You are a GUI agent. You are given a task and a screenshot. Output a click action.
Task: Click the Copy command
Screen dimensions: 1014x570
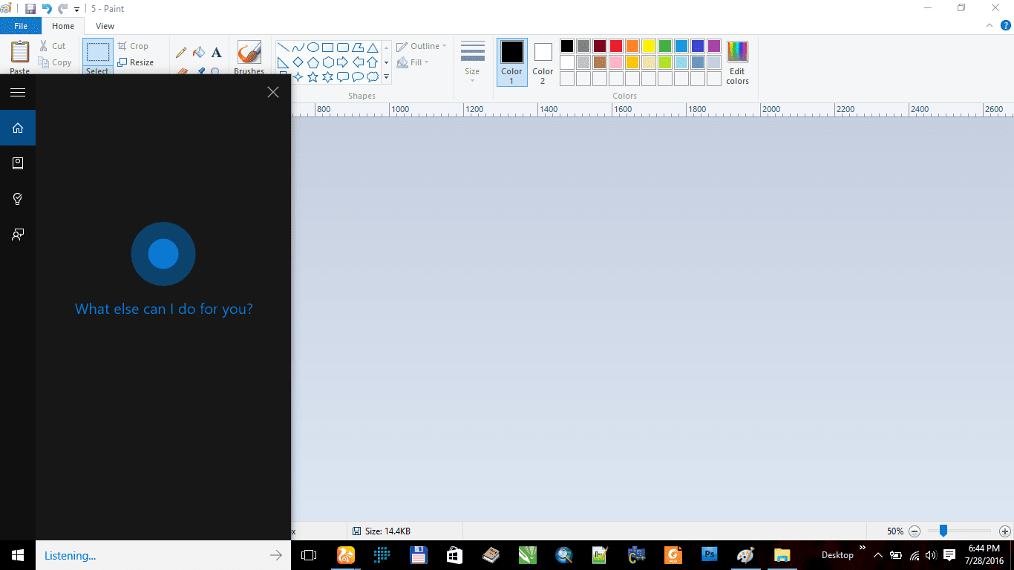point(55,62)
